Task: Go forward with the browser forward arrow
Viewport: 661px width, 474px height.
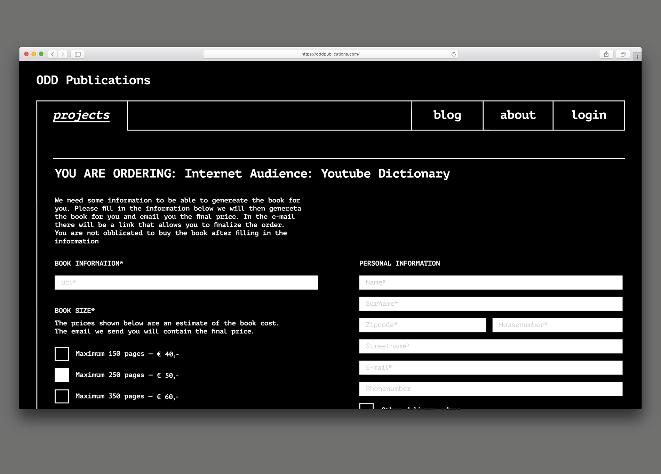Action: (x=63, y=54)
